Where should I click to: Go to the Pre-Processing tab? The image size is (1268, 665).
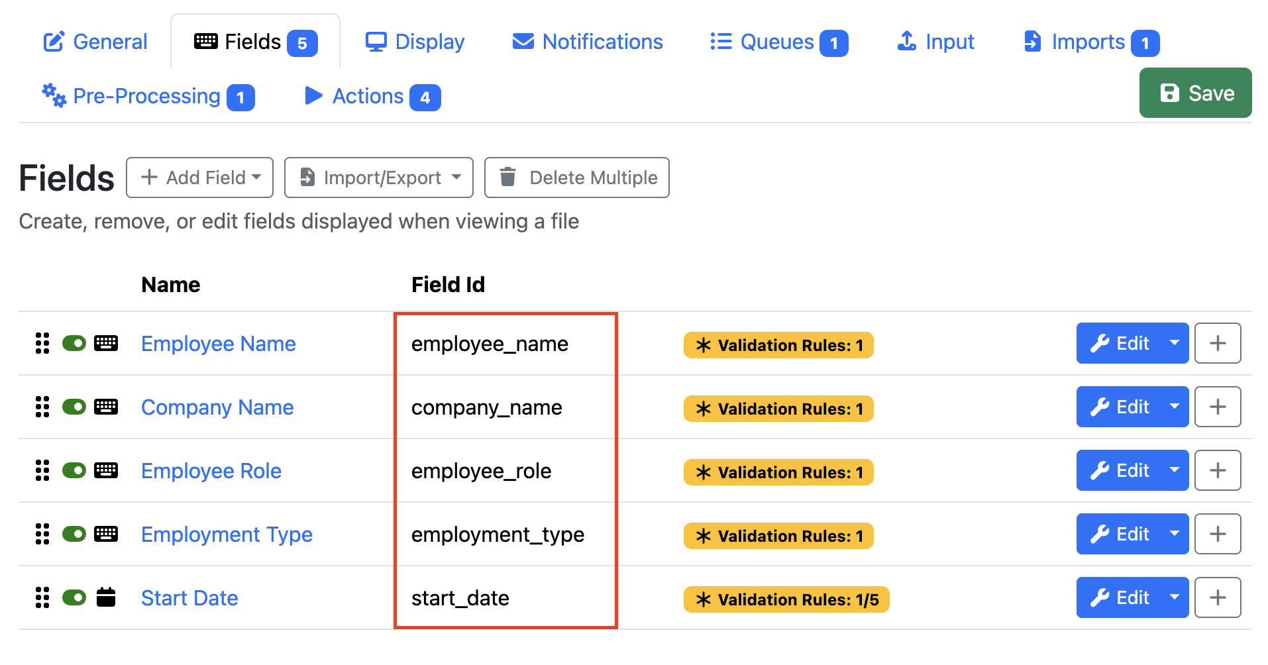pos(148,97)
